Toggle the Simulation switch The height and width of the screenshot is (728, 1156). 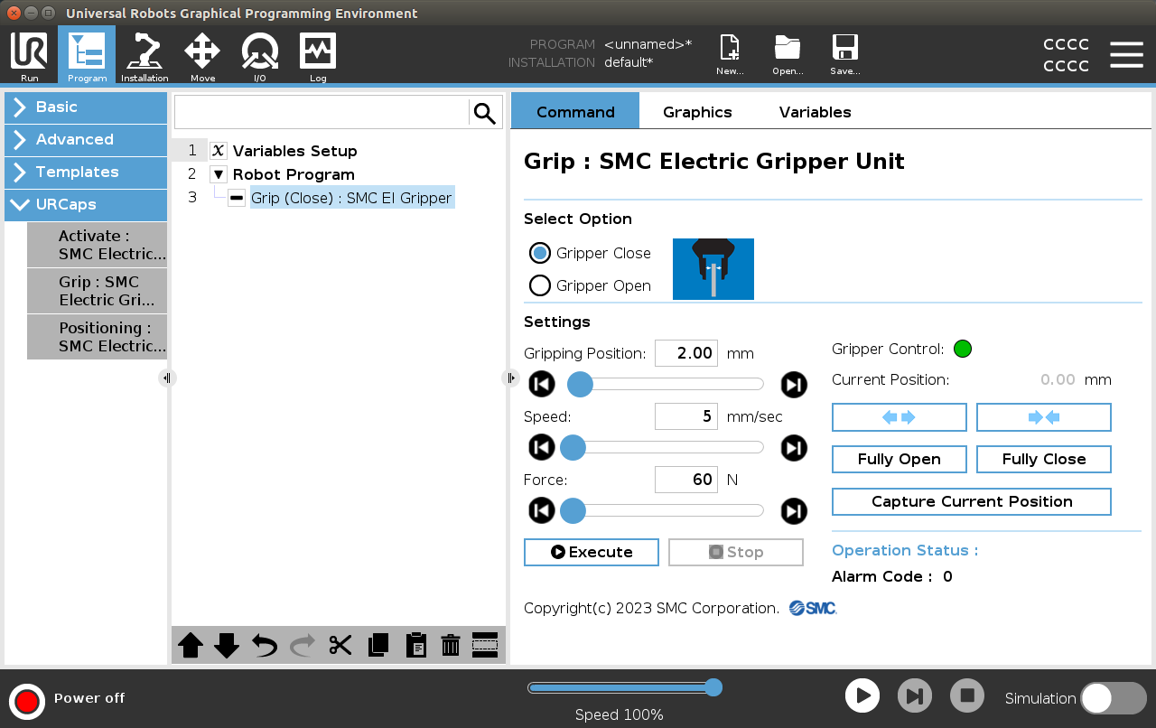tap(1113, 698)
